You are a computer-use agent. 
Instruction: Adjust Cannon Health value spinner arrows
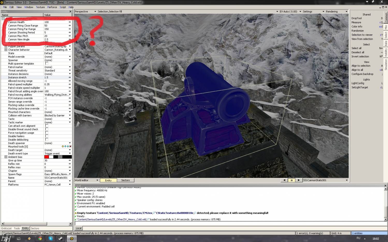(x=70, y=22)
